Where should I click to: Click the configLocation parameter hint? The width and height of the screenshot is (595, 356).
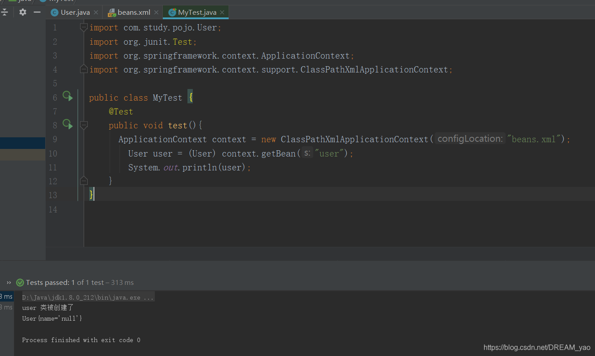tap(470, 139)
